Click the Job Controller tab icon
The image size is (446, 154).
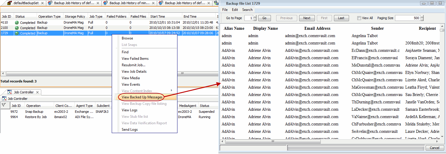[x=10, y=92]
